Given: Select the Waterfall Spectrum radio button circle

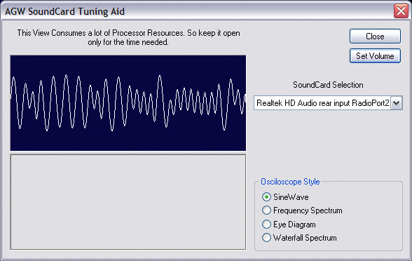Looking at the screenshot, I should [x=266, y=238].
